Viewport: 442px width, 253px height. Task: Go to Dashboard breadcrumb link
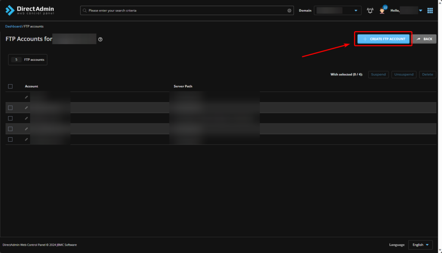(13, 26)
